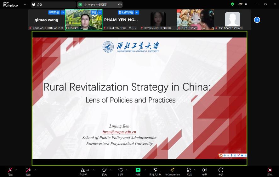Click Ask to unmute on PHAM YEN NGOC

tap(126, 13)
